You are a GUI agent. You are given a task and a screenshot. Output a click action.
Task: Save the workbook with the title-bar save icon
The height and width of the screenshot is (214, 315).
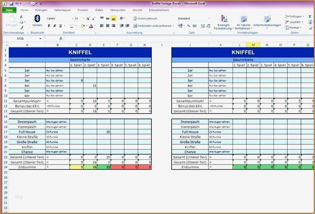point(11,4)
